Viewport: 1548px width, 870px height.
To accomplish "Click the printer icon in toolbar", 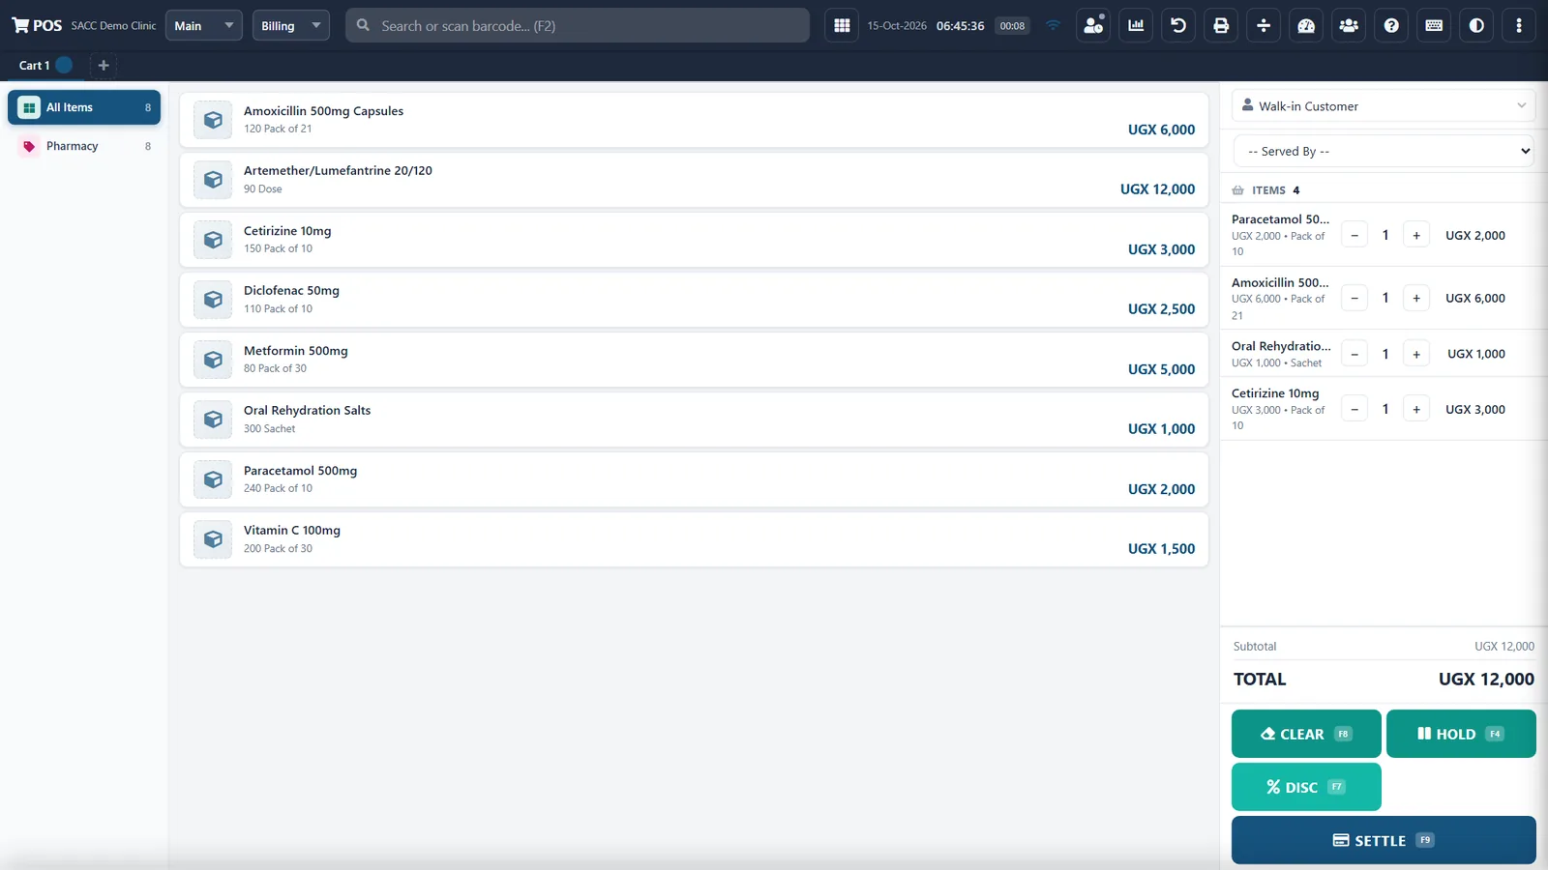I will tap(1221, 26).
